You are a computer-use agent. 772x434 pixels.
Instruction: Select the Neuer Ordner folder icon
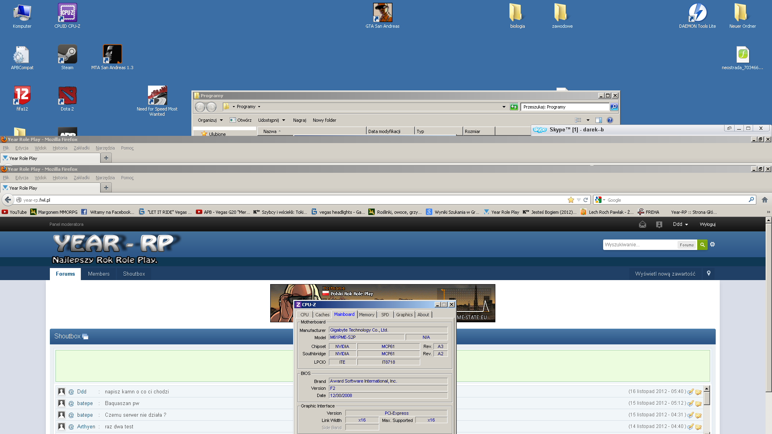[x=742, y=16]
